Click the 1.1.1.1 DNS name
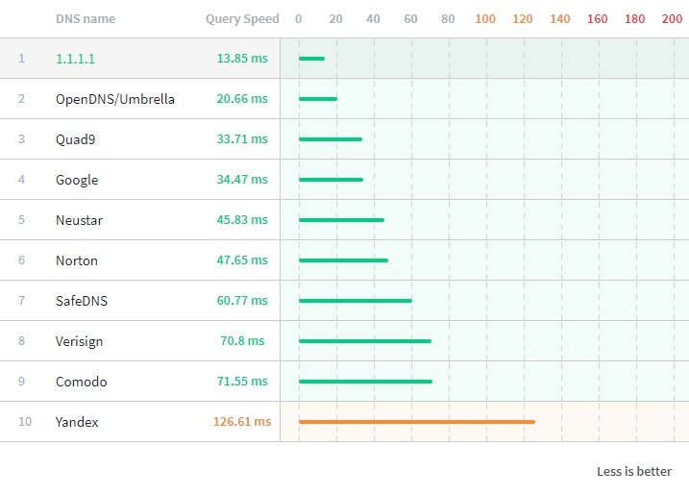Screen dimensions: 689x495 [75, 59]
